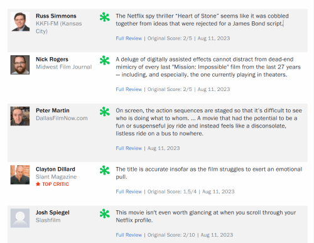Open Full Review link for Russ Simmons

[x=129, y=38]
